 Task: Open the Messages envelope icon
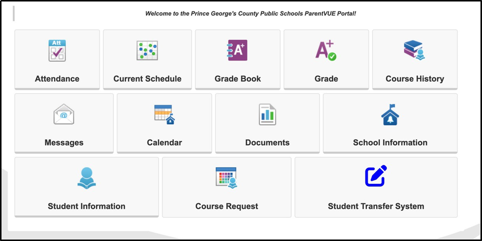tap(63, 114)
